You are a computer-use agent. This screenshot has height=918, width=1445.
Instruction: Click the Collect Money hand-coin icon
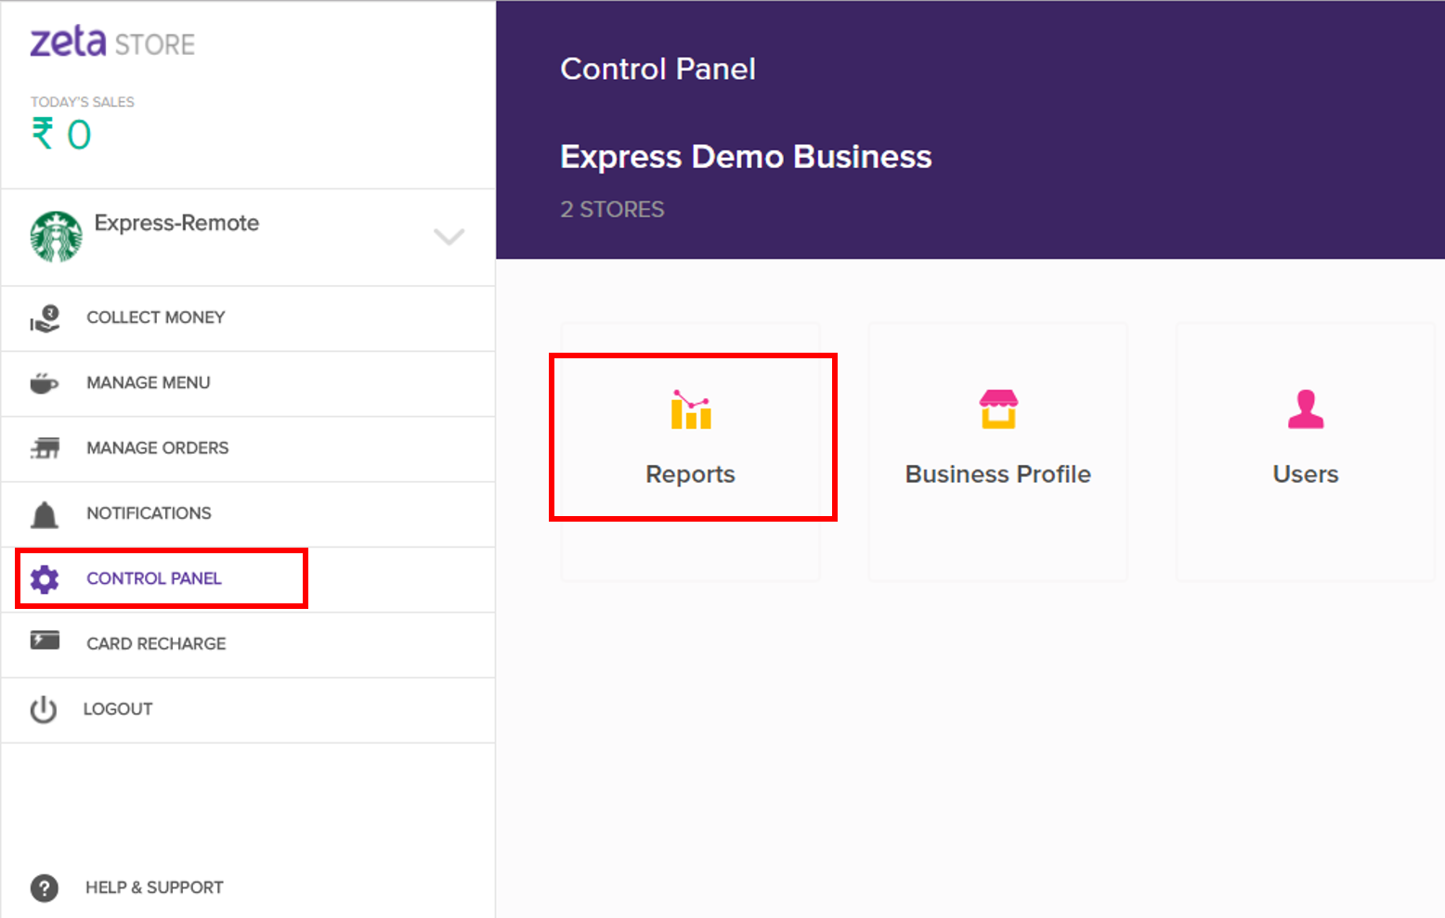point(45,318)
